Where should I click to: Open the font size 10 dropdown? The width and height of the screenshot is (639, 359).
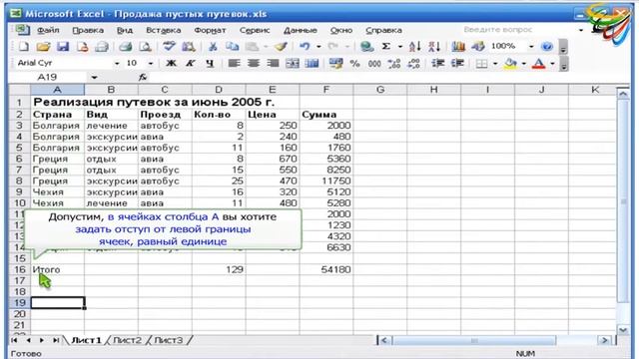(151, 64)
